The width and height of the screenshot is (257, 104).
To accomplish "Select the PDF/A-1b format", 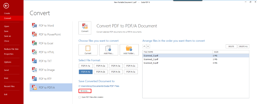I will [x=86, y=72].
